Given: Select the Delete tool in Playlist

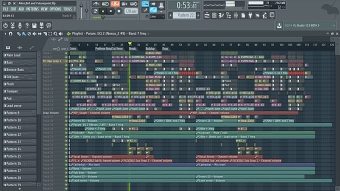Looking at the screenshot, I should pyautogui.click(x=29, y=34).
